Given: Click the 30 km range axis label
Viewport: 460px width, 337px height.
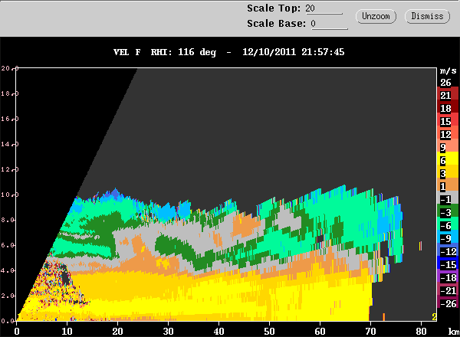Looking at the screenshot, I should (169, 332).
